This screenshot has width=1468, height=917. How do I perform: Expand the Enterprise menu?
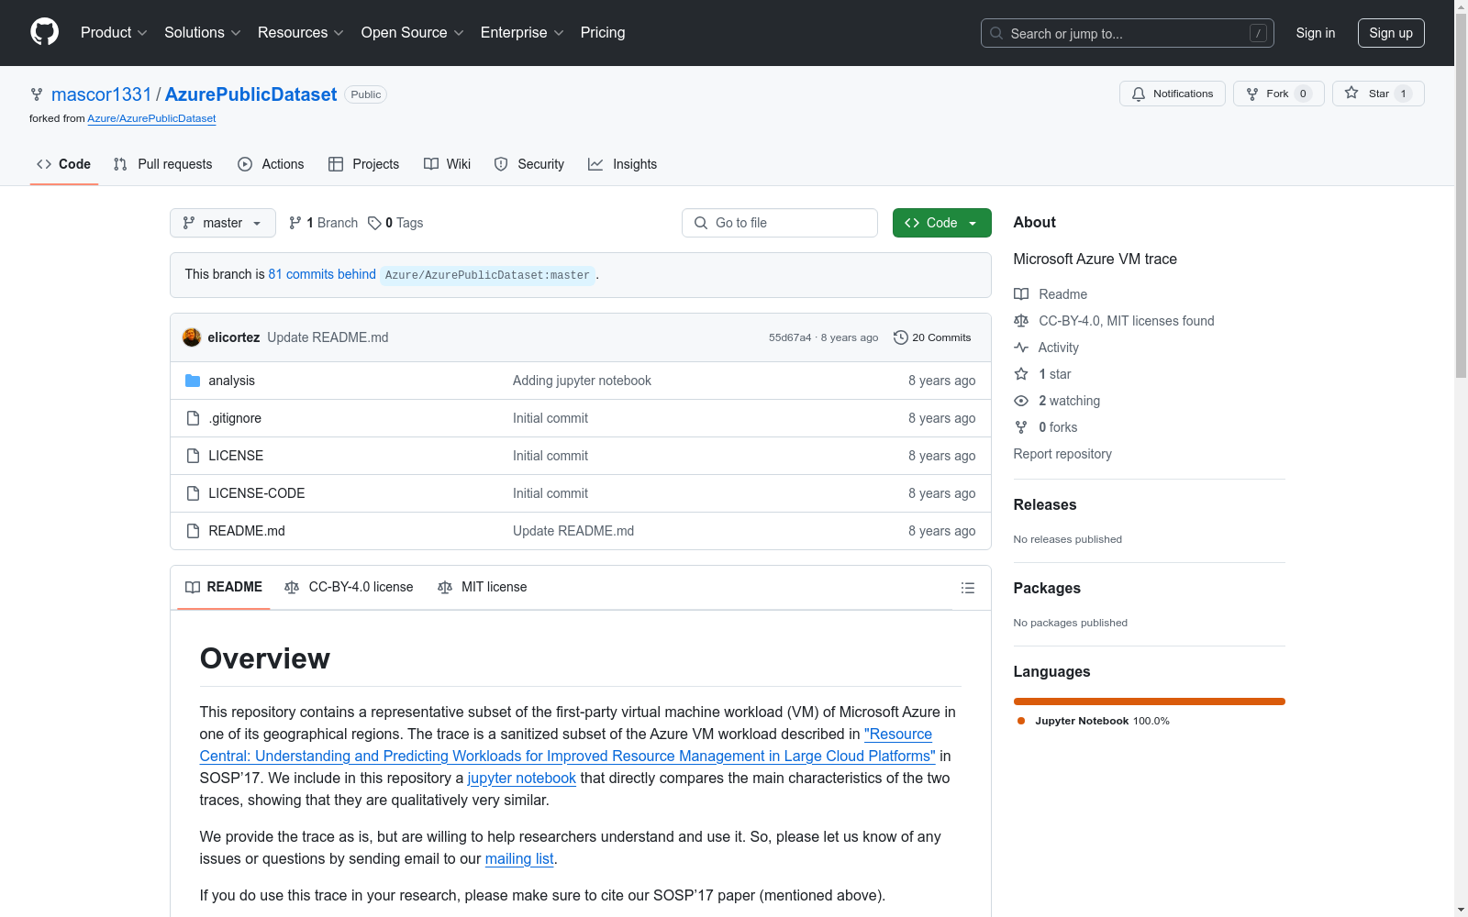click(522, 32)
